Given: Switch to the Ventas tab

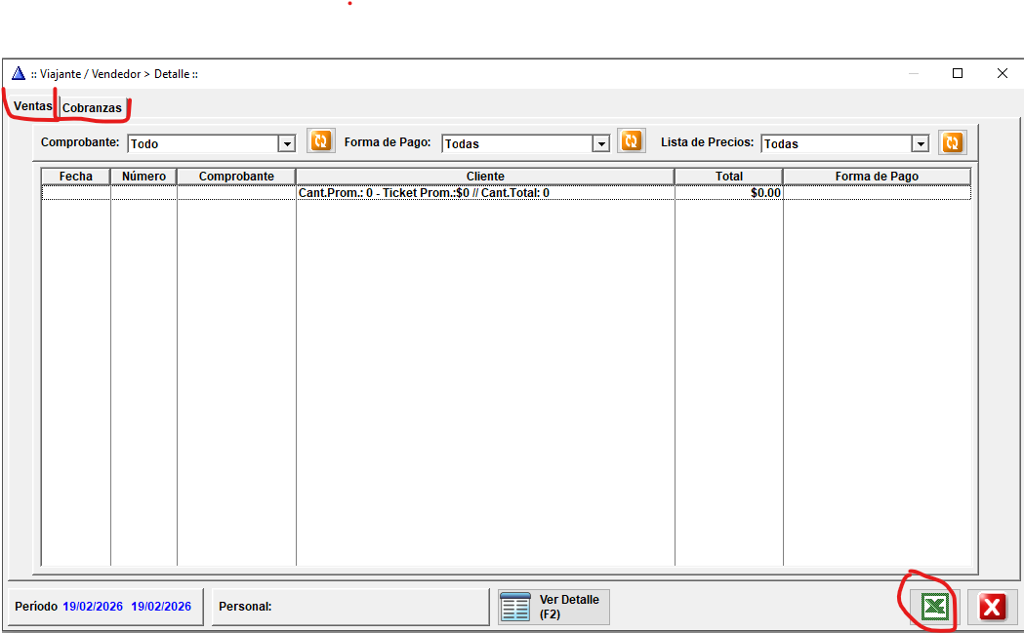Looking at the screenshot, I should 32,106.
